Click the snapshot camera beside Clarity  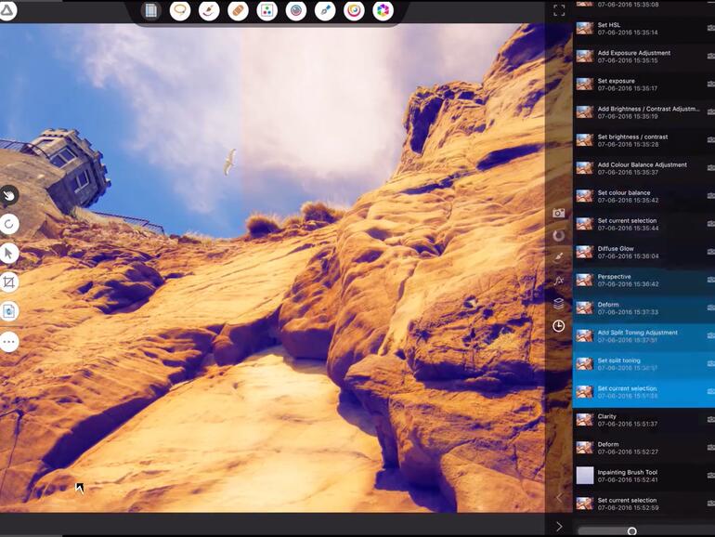click(711, 420)
